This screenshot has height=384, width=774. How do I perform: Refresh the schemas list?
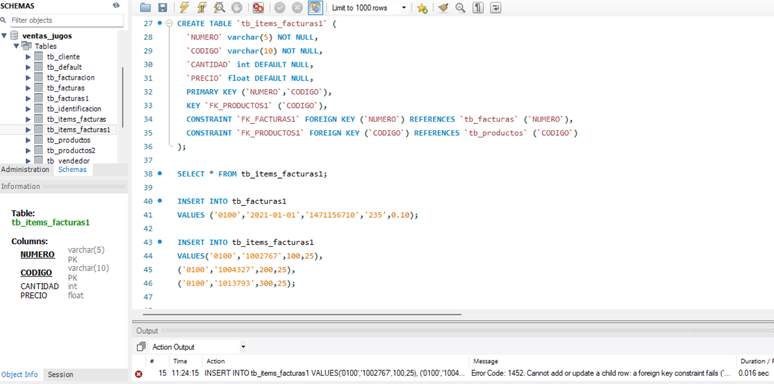click(x=116, y=5)
